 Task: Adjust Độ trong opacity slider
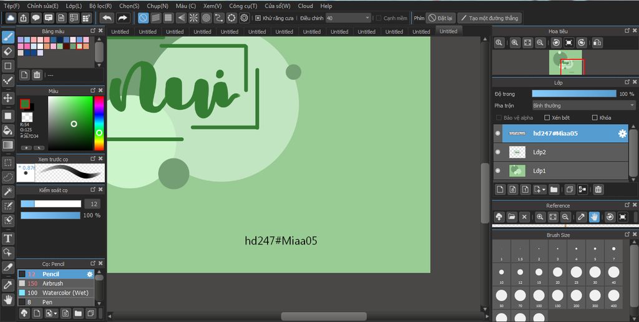coord(574,94)
